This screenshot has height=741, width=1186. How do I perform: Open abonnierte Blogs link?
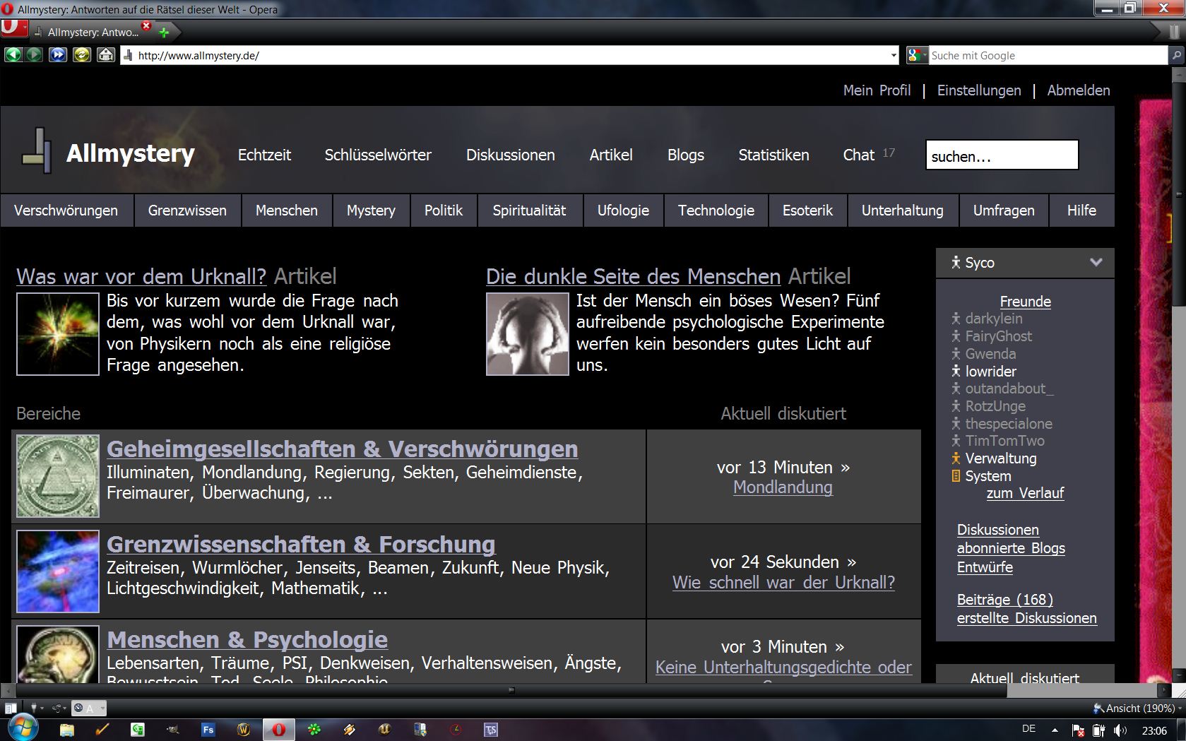click(x=1011, y=548)
